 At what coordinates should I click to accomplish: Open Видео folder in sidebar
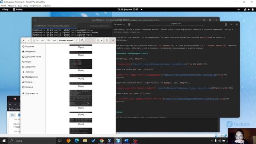tap(28, 62)
